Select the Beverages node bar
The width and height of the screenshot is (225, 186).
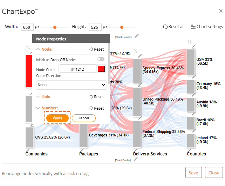pos(83,136)
